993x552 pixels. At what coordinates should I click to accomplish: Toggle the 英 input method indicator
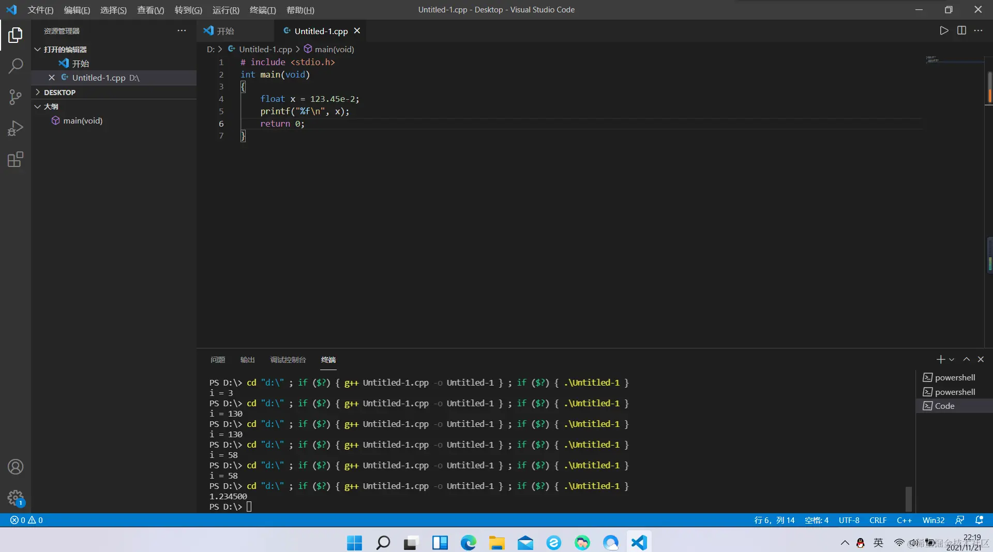click(x=878, y=543)
